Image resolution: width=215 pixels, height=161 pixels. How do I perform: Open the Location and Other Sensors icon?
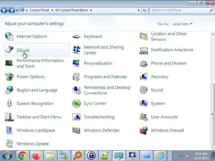(x=144, y=36)
